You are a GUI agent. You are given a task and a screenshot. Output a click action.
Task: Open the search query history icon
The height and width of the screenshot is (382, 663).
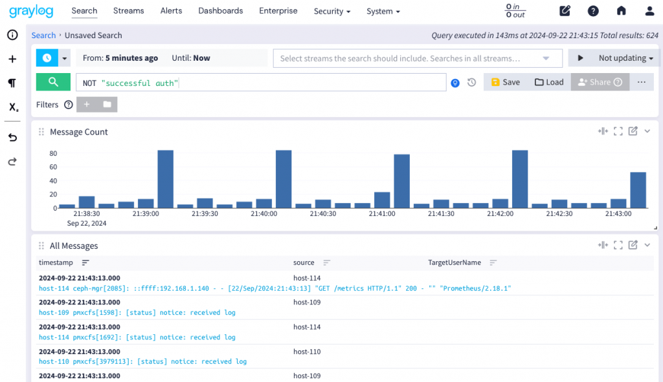click(x=471, y=82)
